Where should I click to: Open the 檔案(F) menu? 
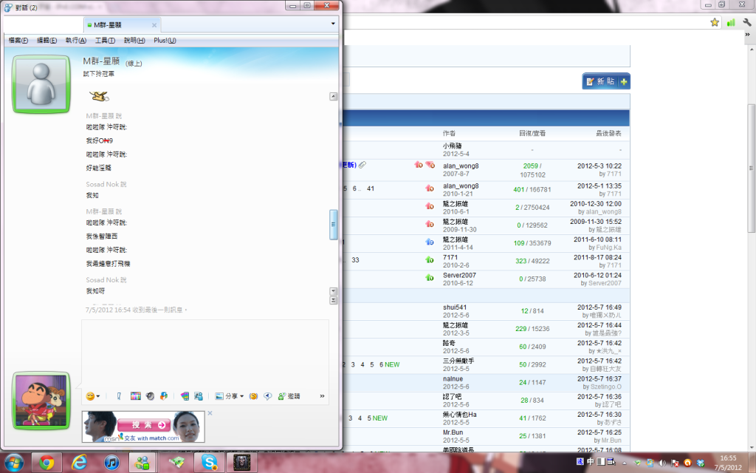18,40
